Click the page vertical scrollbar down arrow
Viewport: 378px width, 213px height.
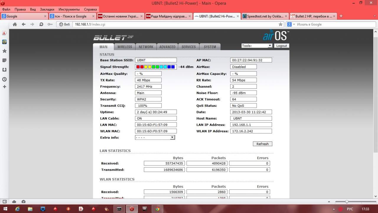coord(375,196)
